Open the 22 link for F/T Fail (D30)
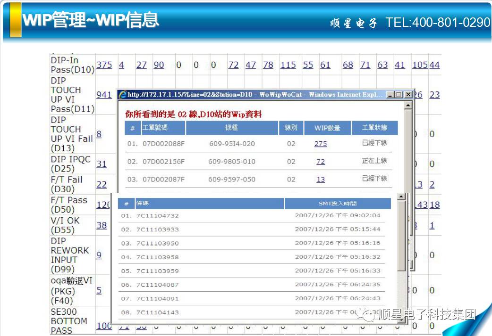Viewport: 492px width, 336px height. 102,184
